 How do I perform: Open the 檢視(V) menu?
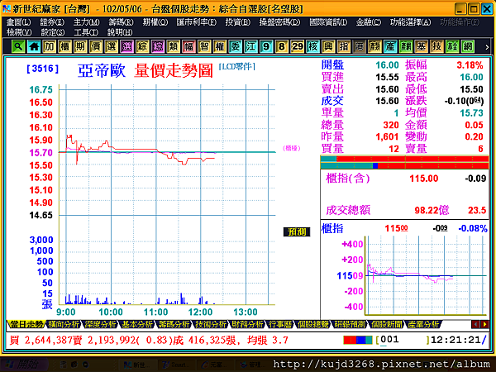click(x=19, y=32)
